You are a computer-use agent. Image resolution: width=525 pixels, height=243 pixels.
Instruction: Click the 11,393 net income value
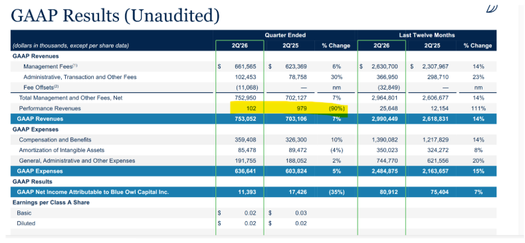click(249, 192)
